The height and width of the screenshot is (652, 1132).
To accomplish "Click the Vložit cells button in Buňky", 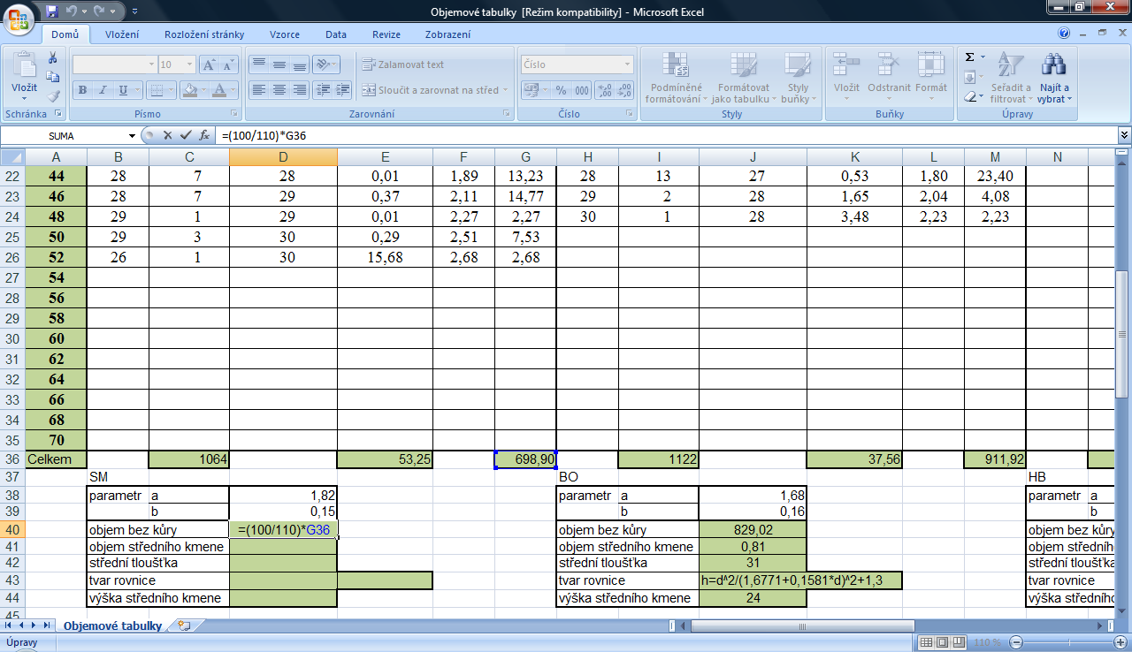I will [846, 78].
